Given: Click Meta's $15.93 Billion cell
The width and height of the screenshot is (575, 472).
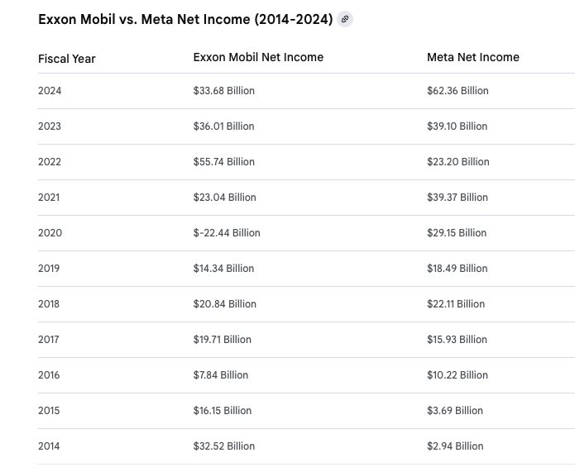Looking at the screenshot, I should coord(457,340).
